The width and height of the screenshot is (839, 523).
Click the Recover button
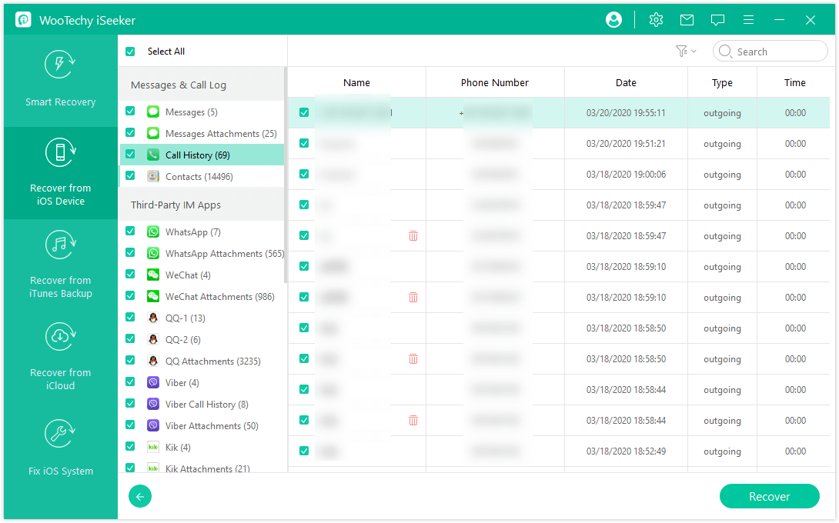(769, 497)
